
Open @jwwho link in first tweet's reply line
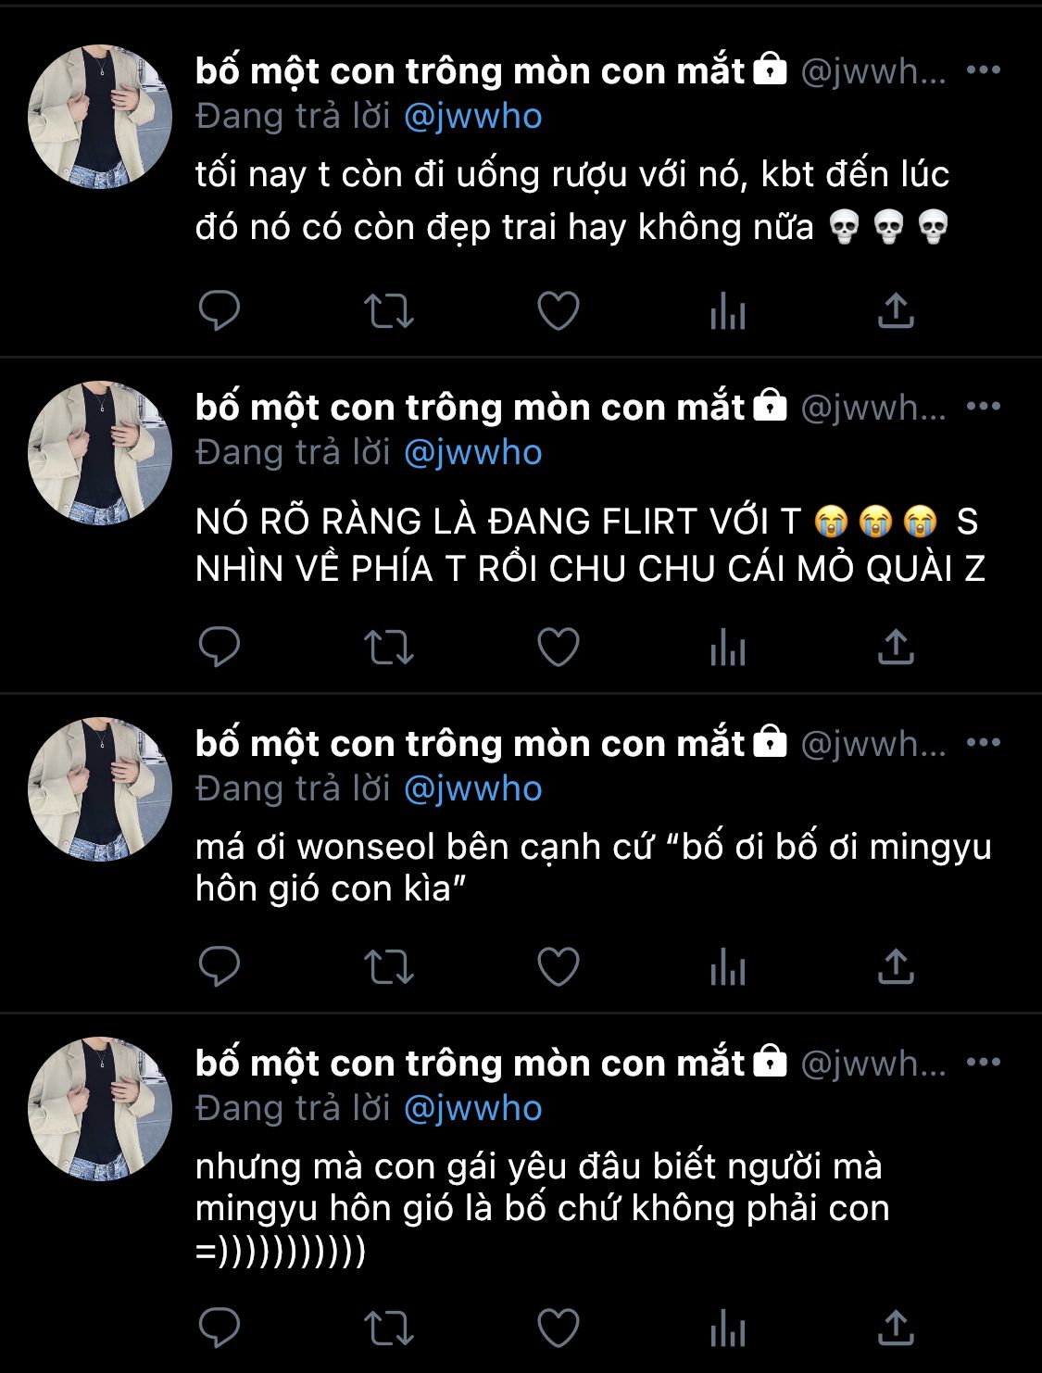pos(473,117)
